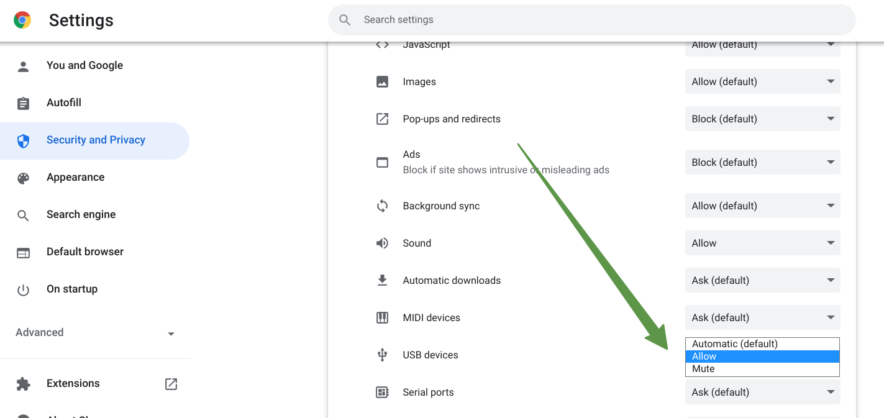Click the Chrome logo icon

(23, 20)
